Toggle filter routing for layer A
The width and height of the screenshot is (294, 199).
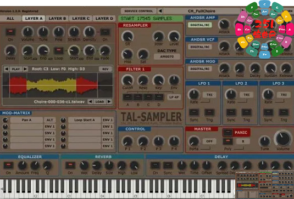click(127, 97)
